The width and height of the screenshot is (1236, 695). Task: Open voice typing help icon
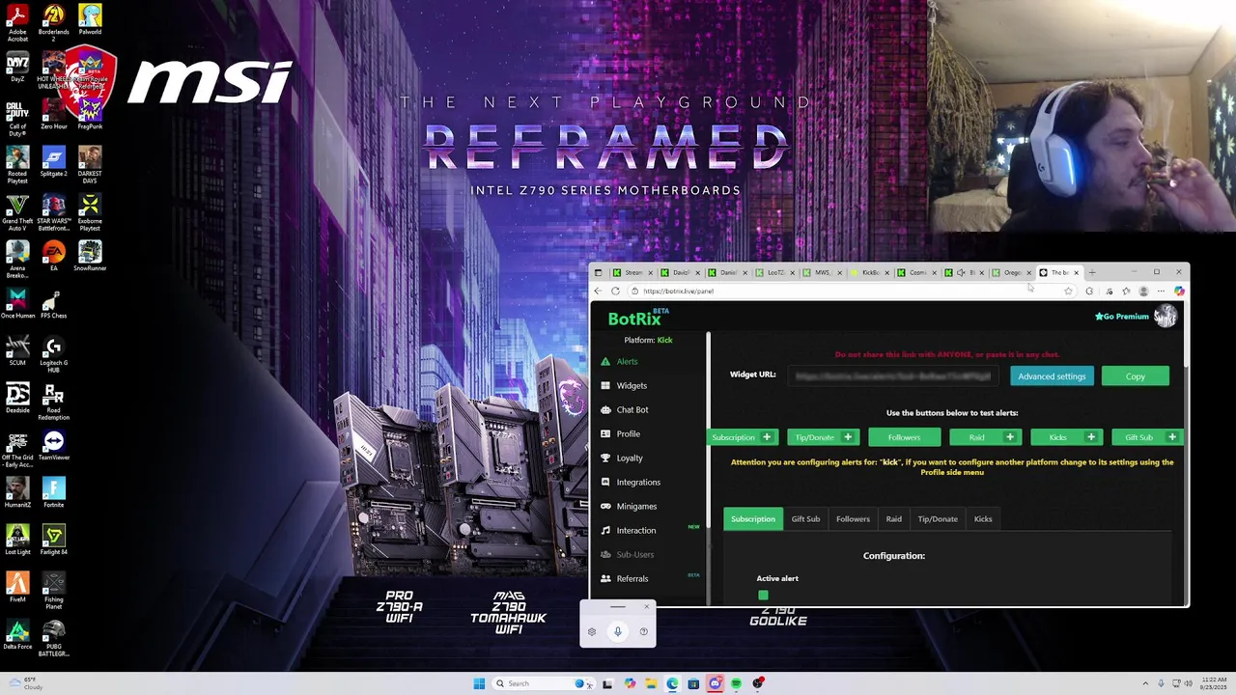tap(643, 631)
